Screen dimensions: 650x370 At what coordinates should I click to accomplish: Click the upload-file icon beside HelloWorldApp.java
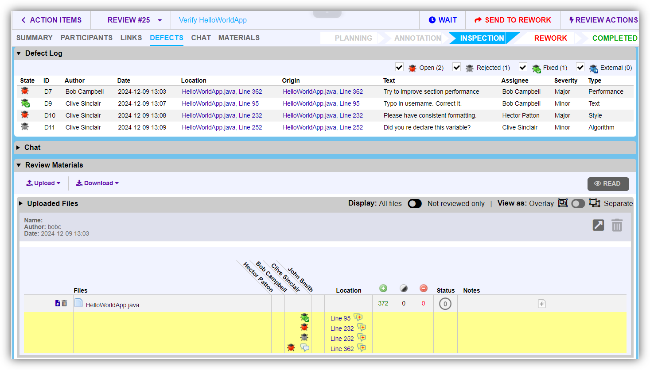[x=58, y=303]
